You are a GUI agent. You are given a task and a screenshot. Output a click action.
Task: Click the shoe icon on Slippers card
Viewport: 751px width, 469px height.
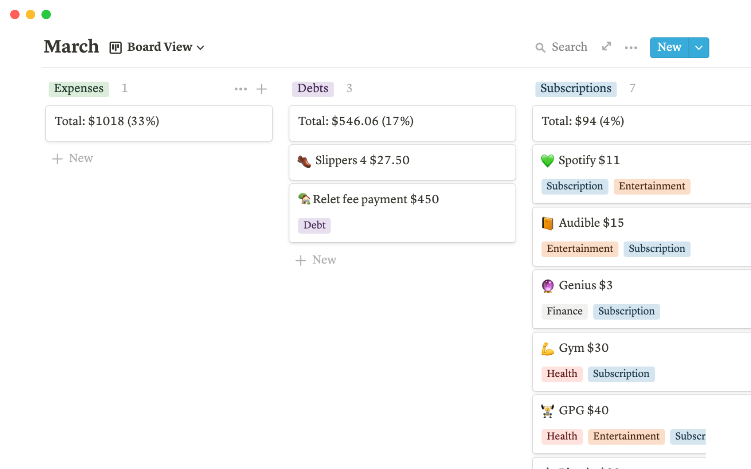304,161
